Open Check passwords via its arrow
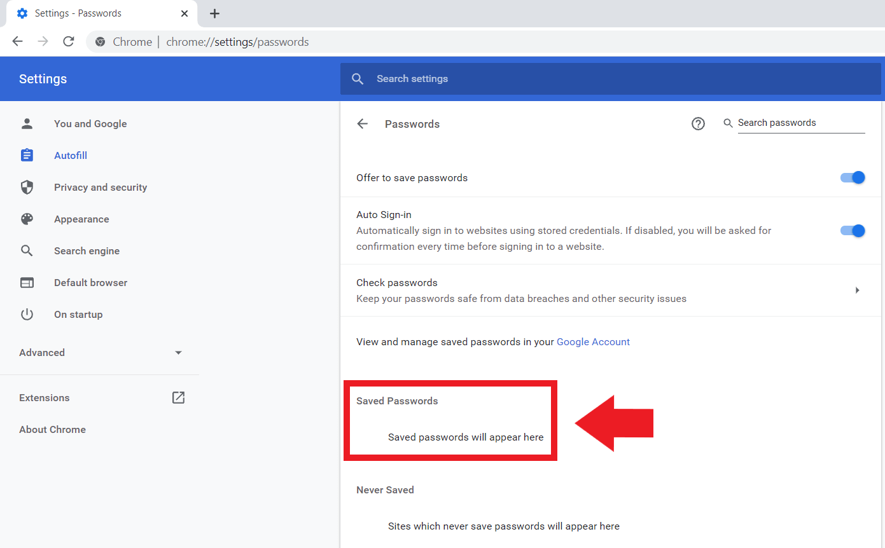The image size is (885, 548). (x=857, y=290)
